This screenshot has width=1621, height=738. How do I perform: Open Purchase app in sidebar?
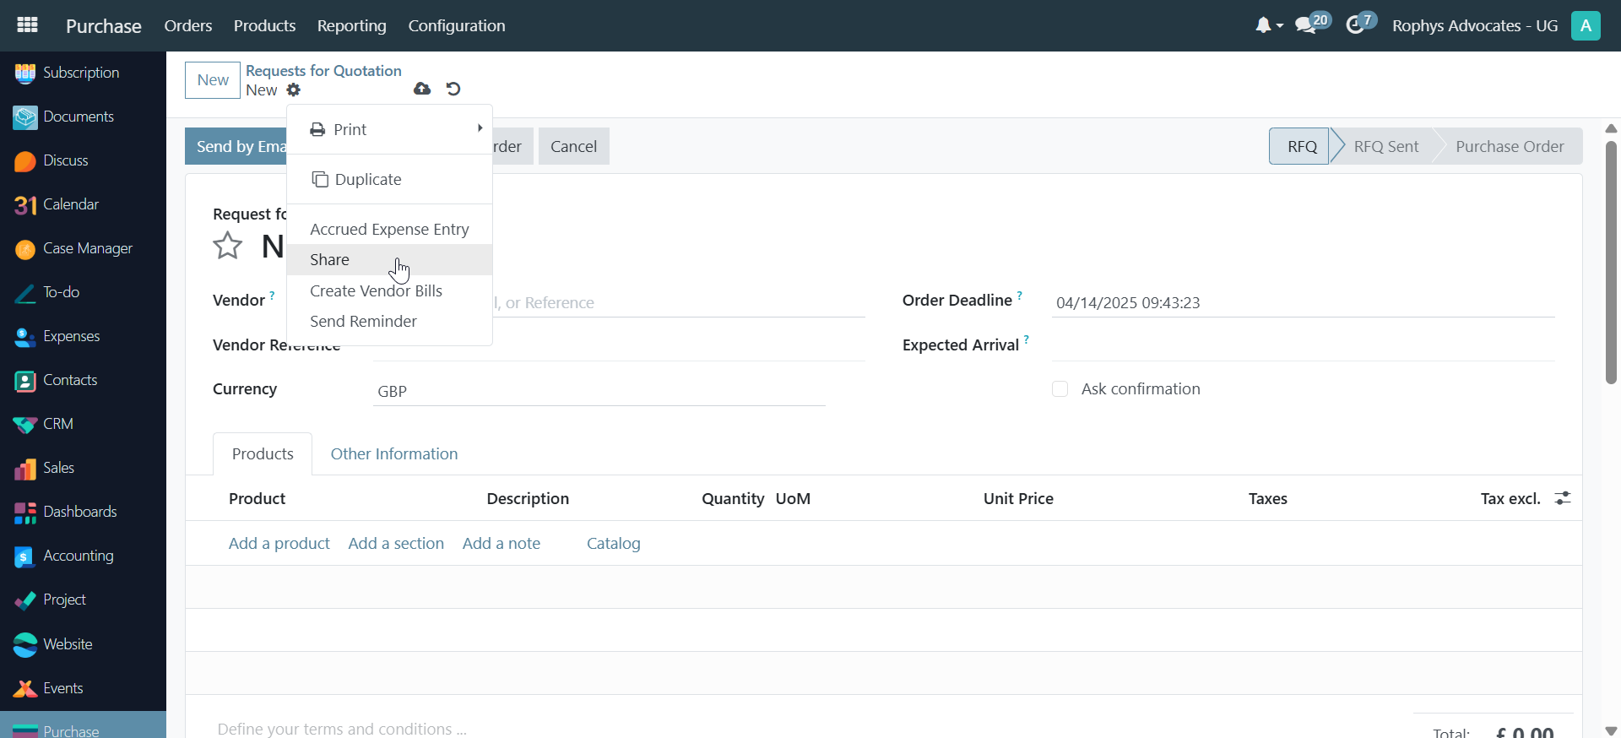click(x=83, y=726)
